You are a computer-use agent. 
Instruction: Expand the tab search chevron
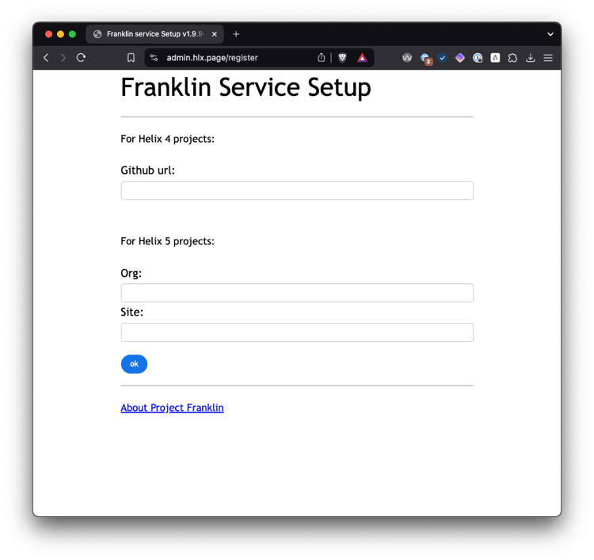pos(550,34)
